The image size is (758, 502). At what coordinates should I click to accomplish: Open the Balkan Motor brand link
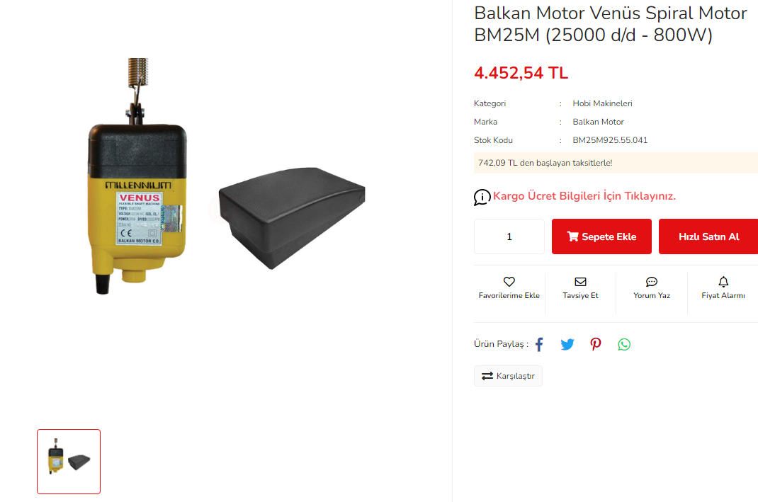tap(598, 122)
